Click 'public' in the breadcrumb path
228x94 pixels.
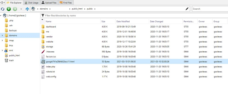pyautogui.click(x=90, y=9)
